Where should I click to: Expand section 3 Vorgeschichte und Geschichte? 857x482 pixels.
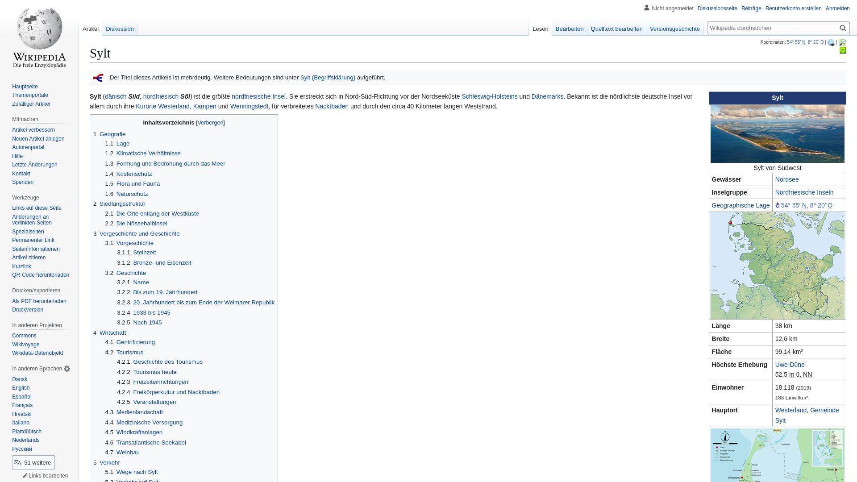point(136,233)
